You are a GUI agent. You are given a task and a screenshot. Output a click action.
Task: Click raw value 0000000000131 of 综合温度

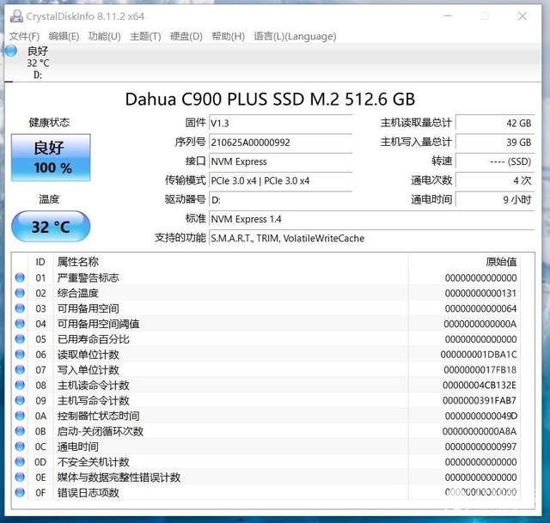480,293
